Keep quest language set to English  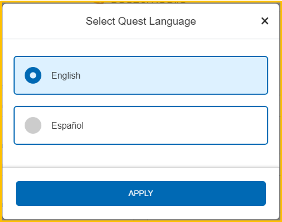click(141, 75)
